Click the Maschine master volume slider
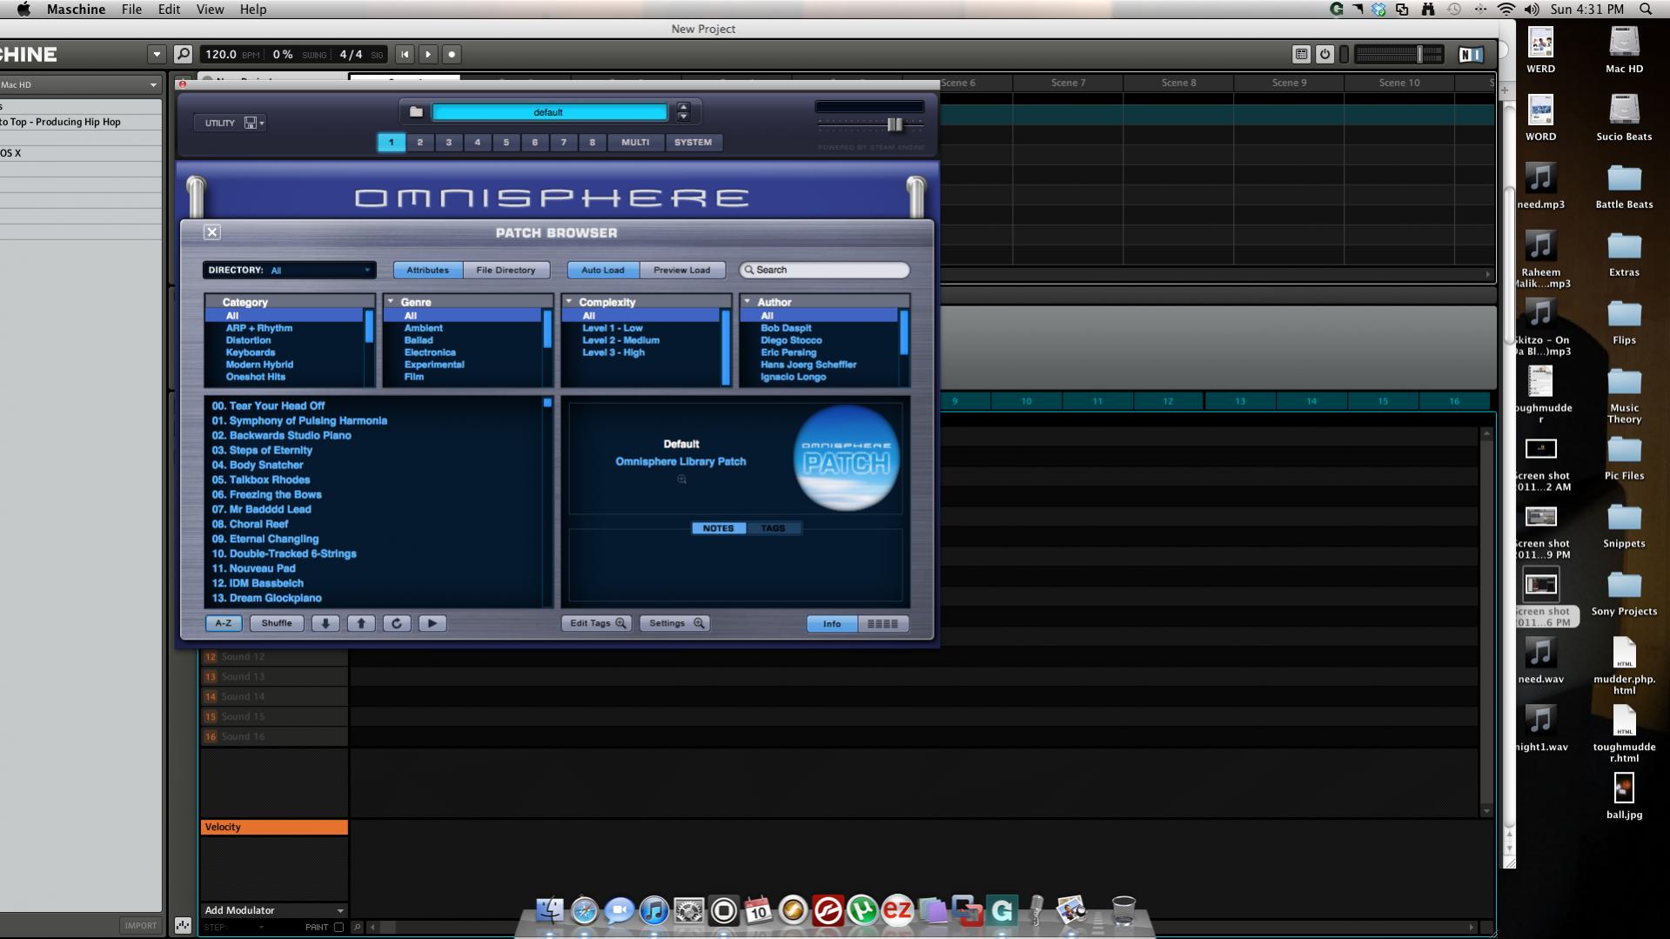Image resolution: width=1670 pixels, height=939 pixels. tap(1399, 54)
